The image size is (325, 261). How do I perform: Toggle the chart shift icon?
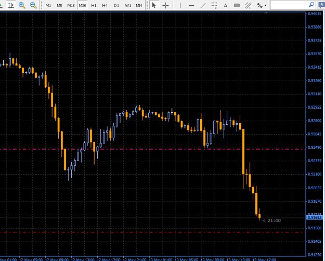pos(10,5)
